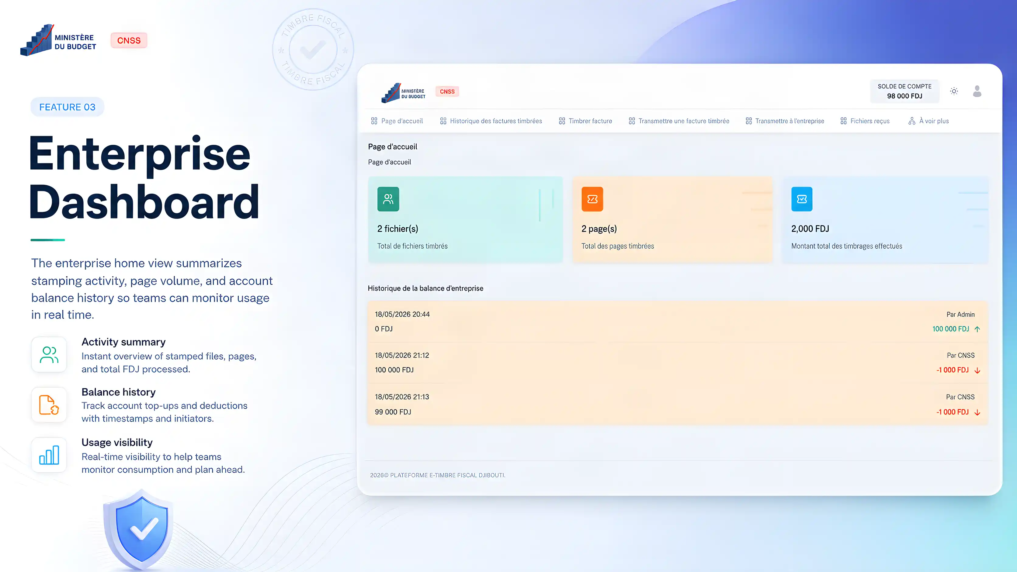This screenshot has width=1017, height=572.
Task: Click the -1 000 FDJ amount in 21:12 row
Action: click(x=952, y=370)
